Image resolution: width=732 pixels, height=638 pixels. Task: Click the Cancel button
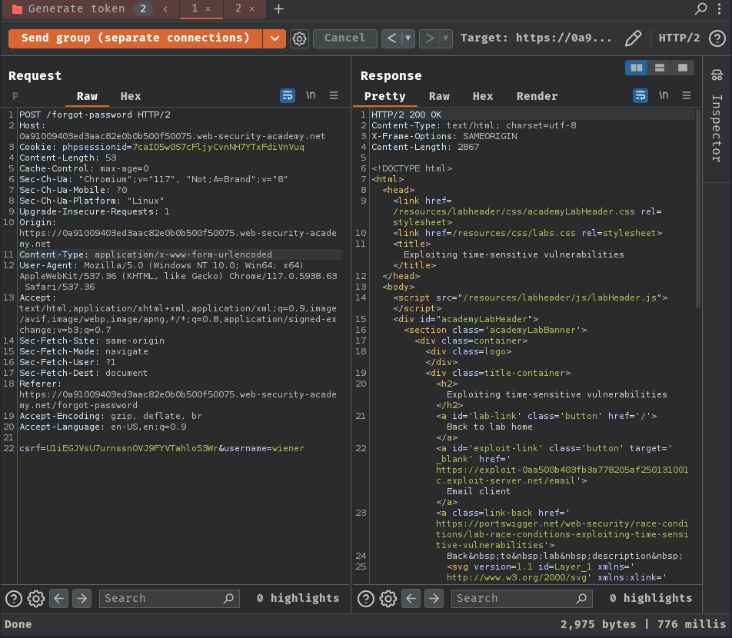pyautogui.click(x=344, y=38)
